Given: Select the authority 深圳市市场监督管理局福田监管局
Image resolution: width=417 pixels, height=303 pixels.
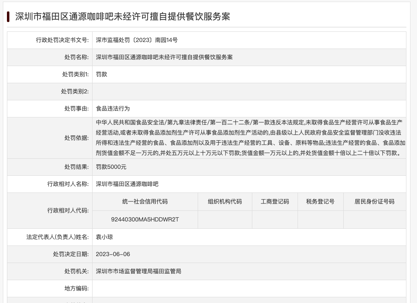Looking at the screenshot, I should pyautogui.click(x=138, y=271).
